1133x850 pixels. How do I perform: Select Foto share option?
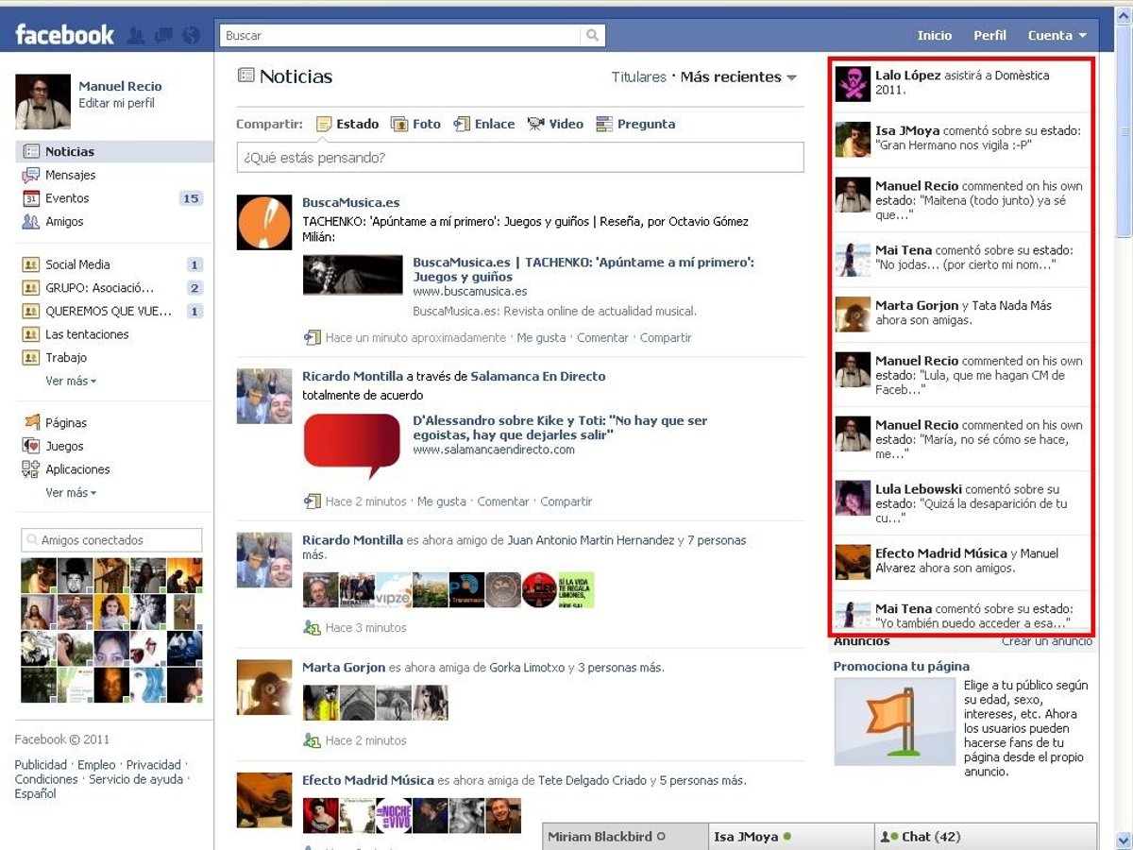click(415, 124)
